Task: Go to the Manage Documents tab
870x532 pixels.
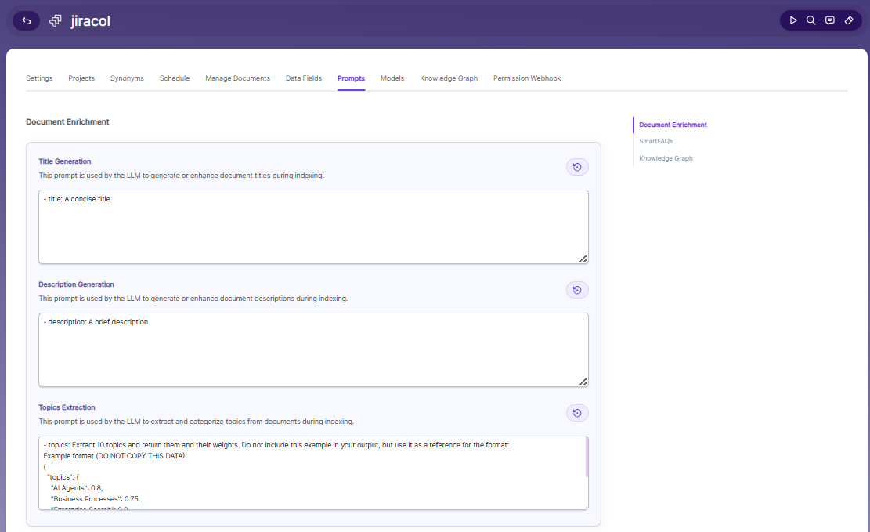Action: pos(237,78)
